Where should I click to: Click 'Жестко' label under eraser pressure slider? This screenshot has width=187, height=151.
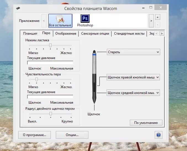(x=66, y=53)
